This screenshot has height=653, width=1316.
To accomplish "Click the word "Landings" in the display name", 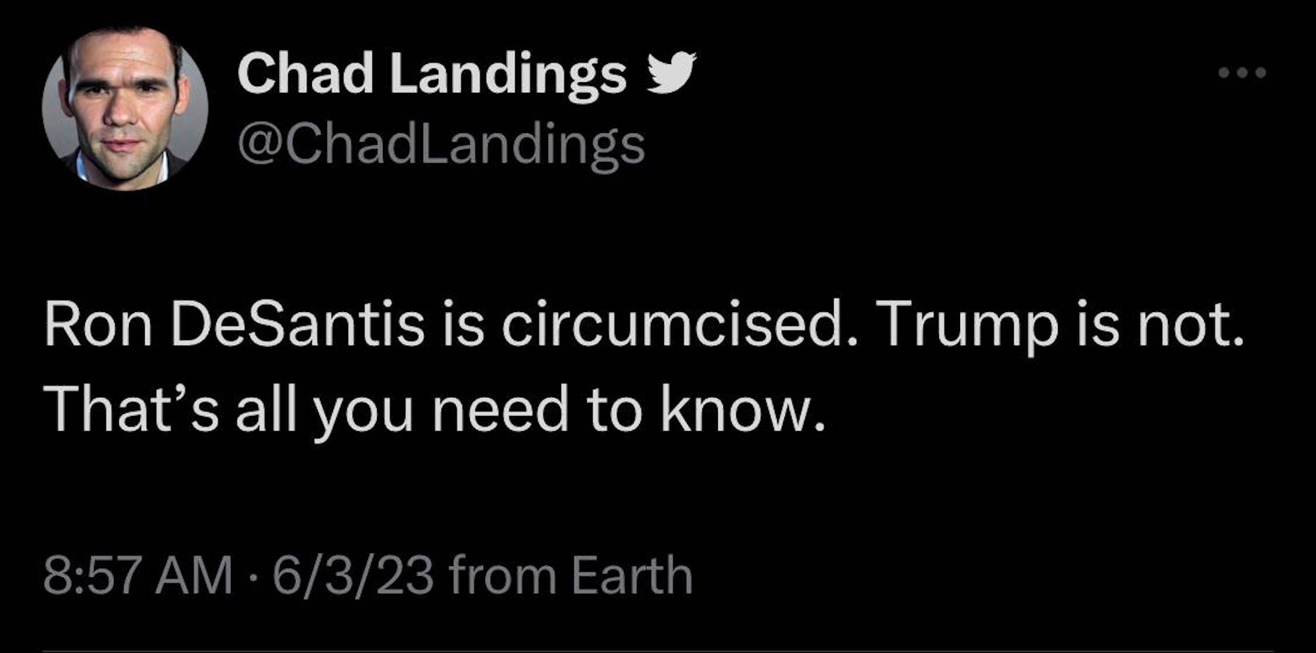I will [x=508, y=74].
